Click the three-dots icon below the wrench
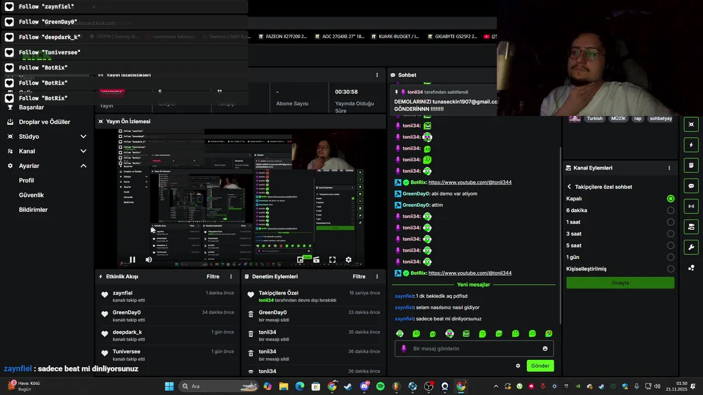Screen dimensions: 703x395 point(691,268)
